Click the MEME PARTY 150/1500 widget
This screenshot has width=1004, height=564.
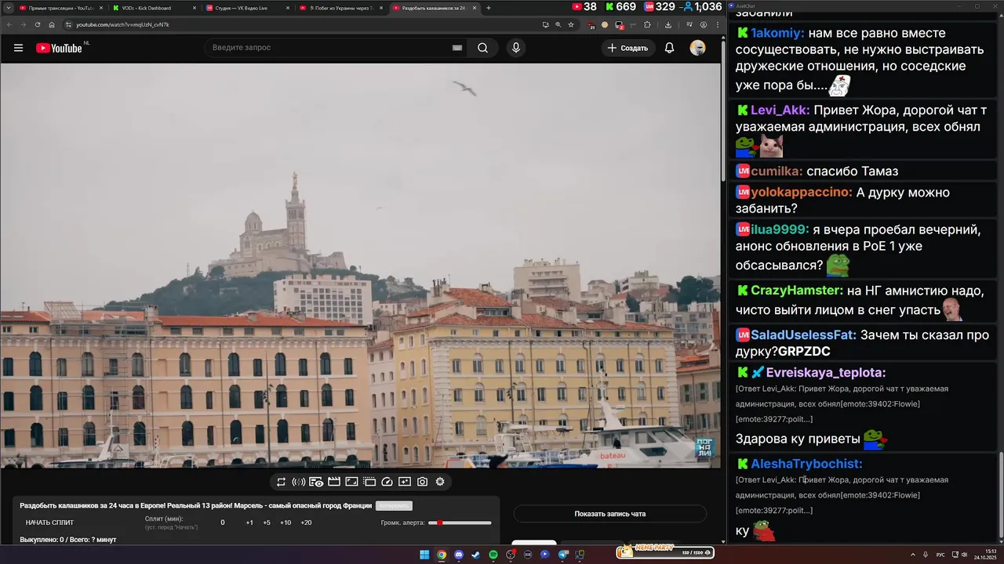click(x=665, y=551)
